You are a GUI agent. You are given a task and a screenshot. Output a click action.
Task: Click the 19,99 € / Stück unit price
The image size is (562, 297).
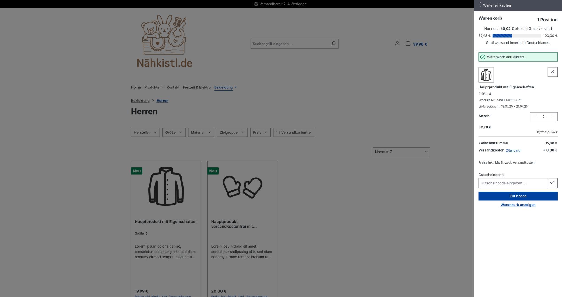[547, 132]
